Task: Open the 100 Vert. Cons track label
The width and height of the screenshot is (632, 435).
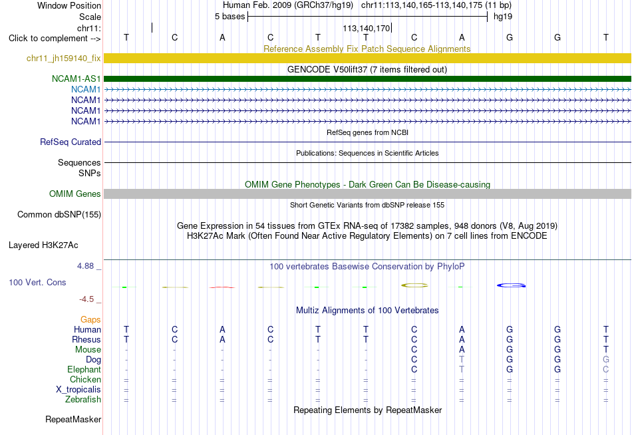Action: pyautogui.click(x=37, y=282)
